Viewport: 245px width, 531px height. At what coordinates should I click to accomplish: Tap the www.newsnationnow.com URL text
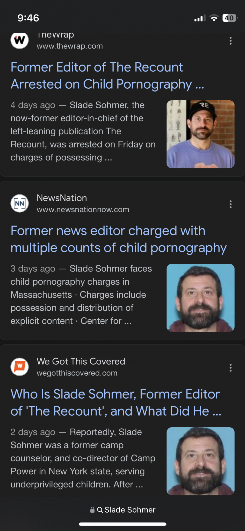point(83,209)
